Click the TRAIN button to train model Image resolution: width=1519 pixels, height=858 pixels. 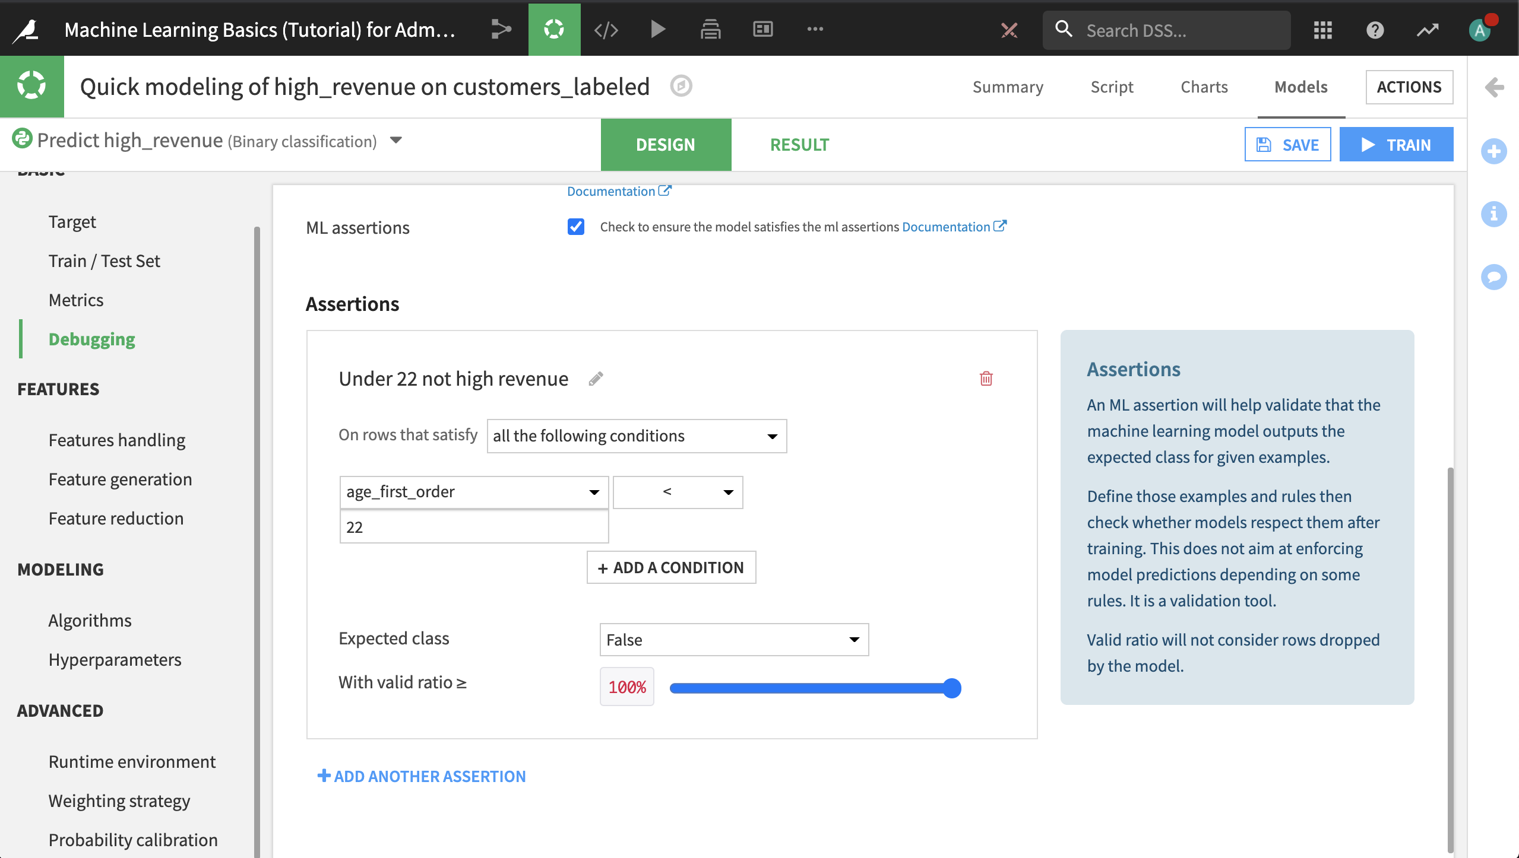tap(1396, 144)
